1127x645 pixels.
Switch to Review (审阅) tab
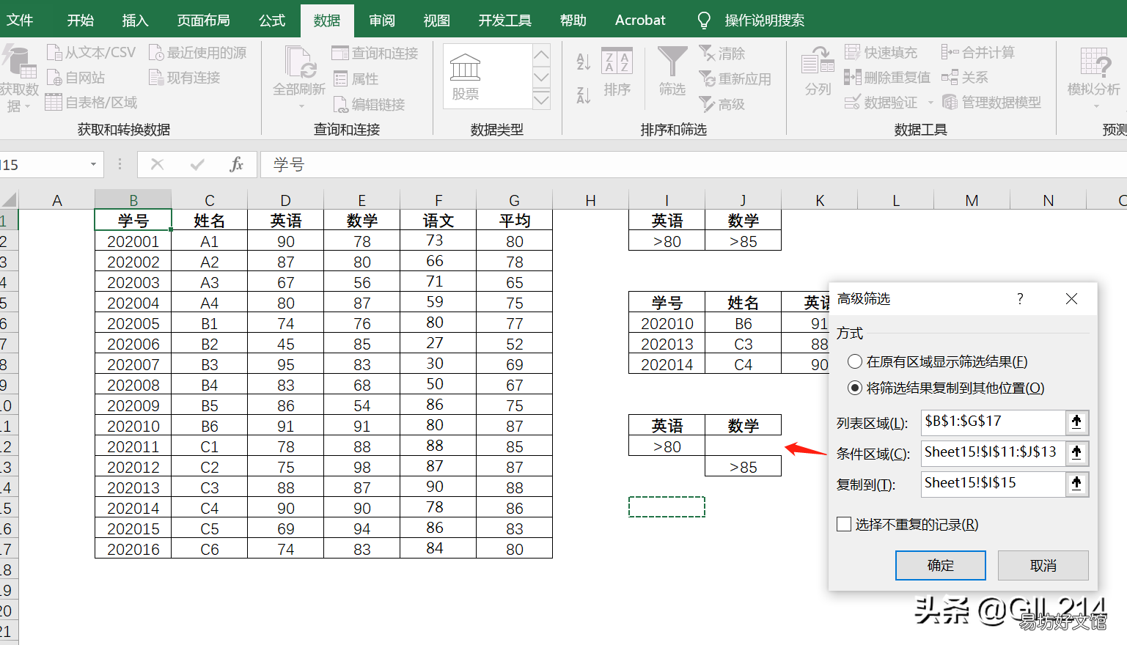(x=381, y=21)
